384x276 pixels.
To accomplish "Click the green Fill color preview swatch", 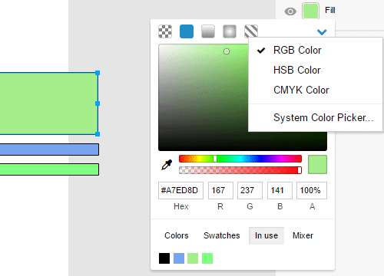I will pos(310,11).
